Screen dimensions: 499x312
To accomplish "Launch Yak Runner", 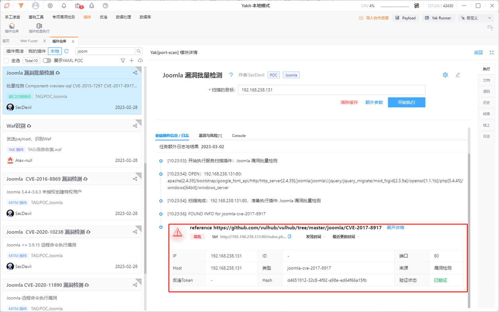I will (x=438, y=18).
